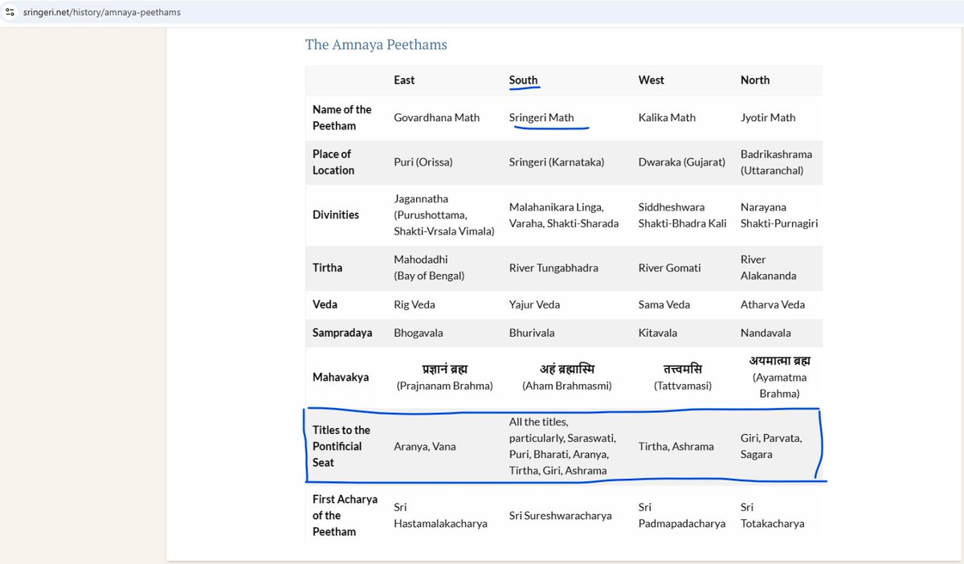This screenshot has width=964, height=564.
Task: Select the text "(Prajnanam Brahma)"
Action: (445, 386)
